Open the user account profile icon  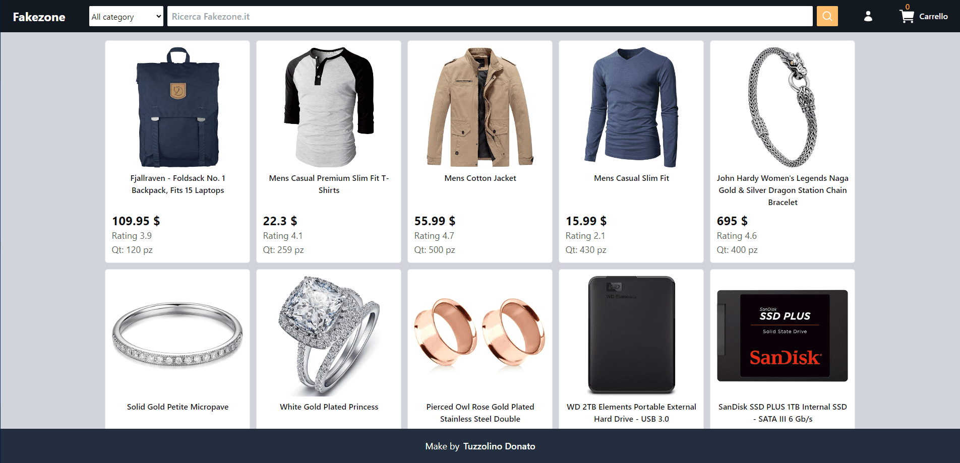coord(868,16)
